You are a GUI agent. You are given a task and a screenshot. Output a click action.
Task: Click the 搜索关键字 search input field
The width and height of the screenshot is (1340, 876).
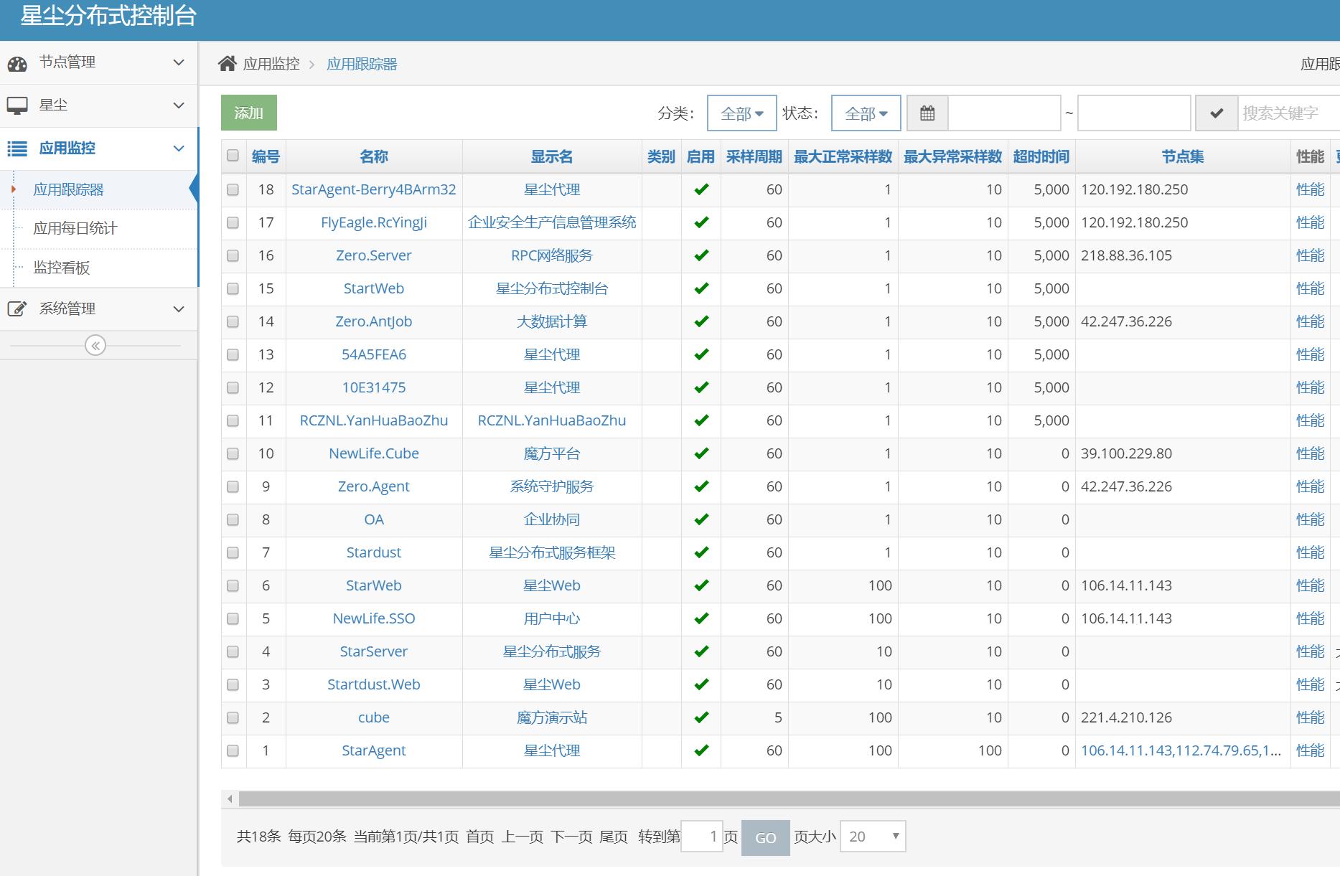pyautogui.click(x=1288, y=113)
